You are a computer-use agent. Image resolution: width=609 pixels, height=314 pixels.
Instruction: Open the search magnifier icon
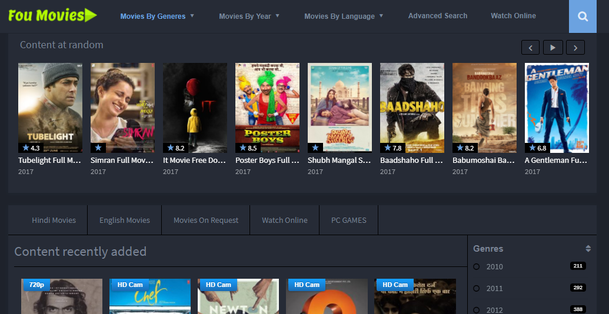pos(583,16)
